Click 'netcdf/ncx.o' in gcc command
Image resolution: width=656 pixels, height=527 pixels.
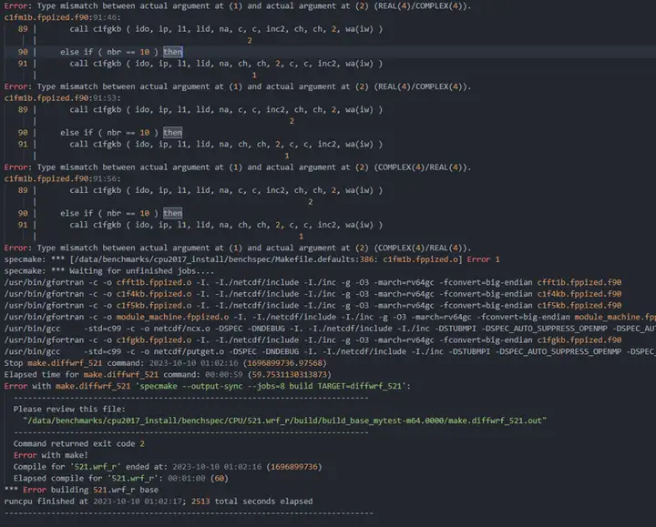(181, 329)
